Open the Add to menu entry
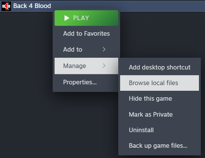 86,49
